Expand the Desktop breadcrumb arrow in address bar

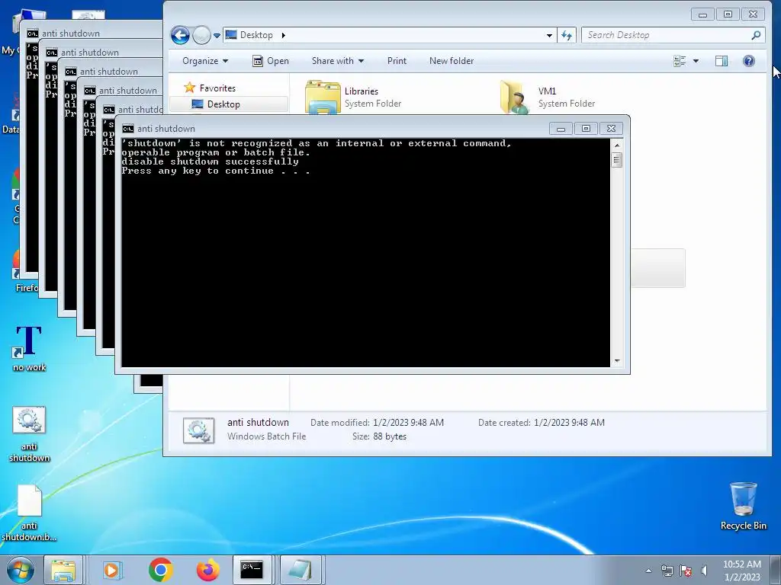(284, 35)
